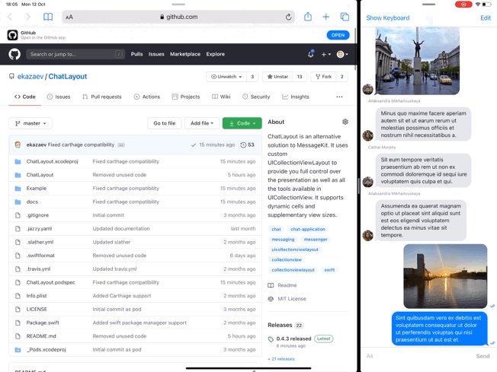Open Marketplace in GitHub header
This screenshot has height=372, width=497.
tap(185, 54)
